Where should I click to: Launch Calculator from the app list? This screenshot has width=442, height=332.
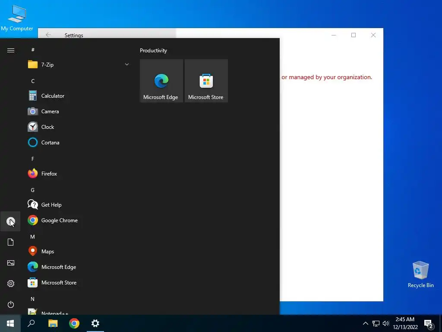[79, 96]
